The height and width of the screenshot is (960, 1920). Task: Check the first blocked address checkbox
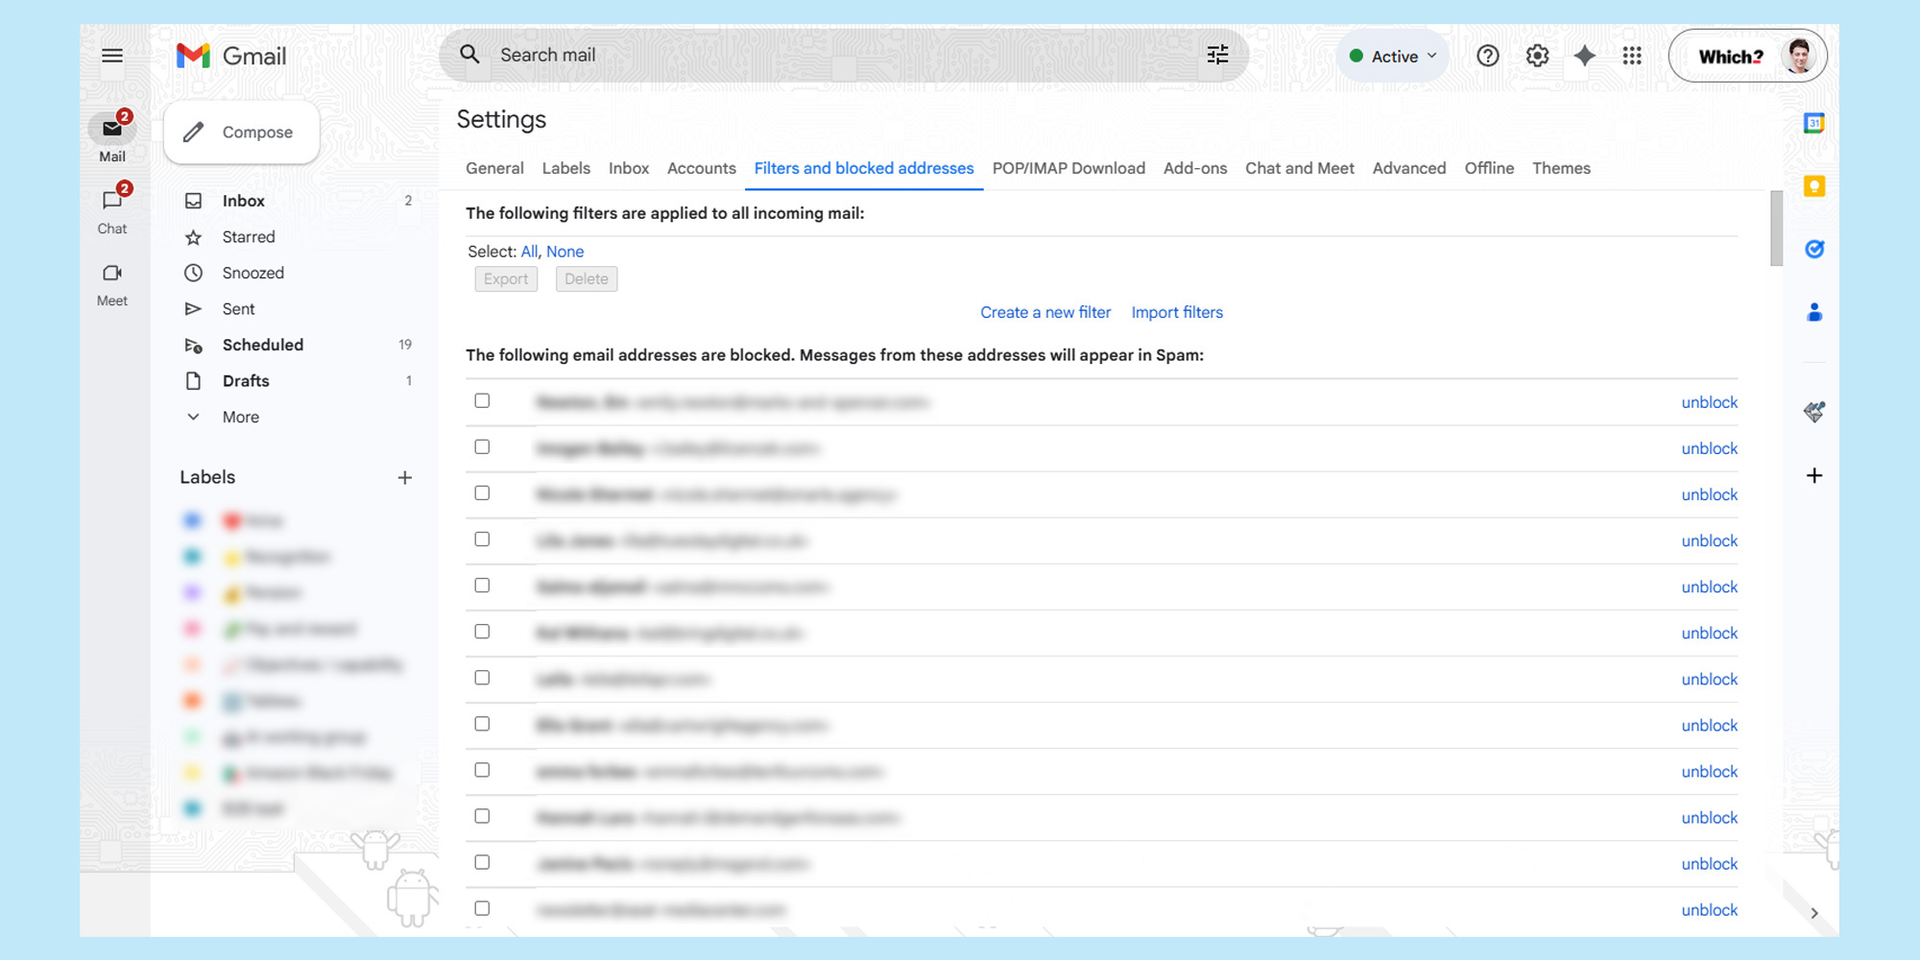(x=482, y=400)
